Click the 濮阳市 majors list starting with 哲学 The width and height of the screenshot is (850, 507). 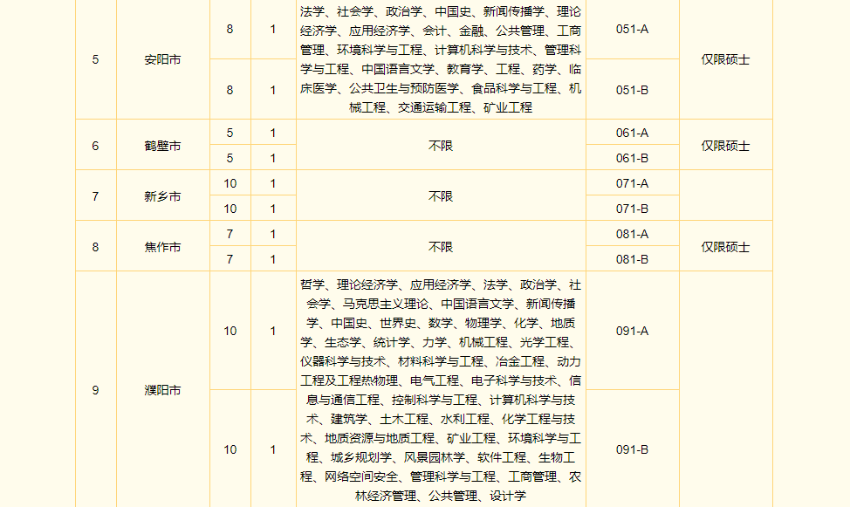[x=441, y=390]
